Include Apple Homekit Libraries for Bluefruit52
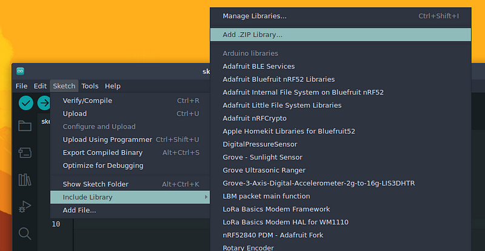Image resolution: width=485 pixels, height=251 pixels. point(341,131)
